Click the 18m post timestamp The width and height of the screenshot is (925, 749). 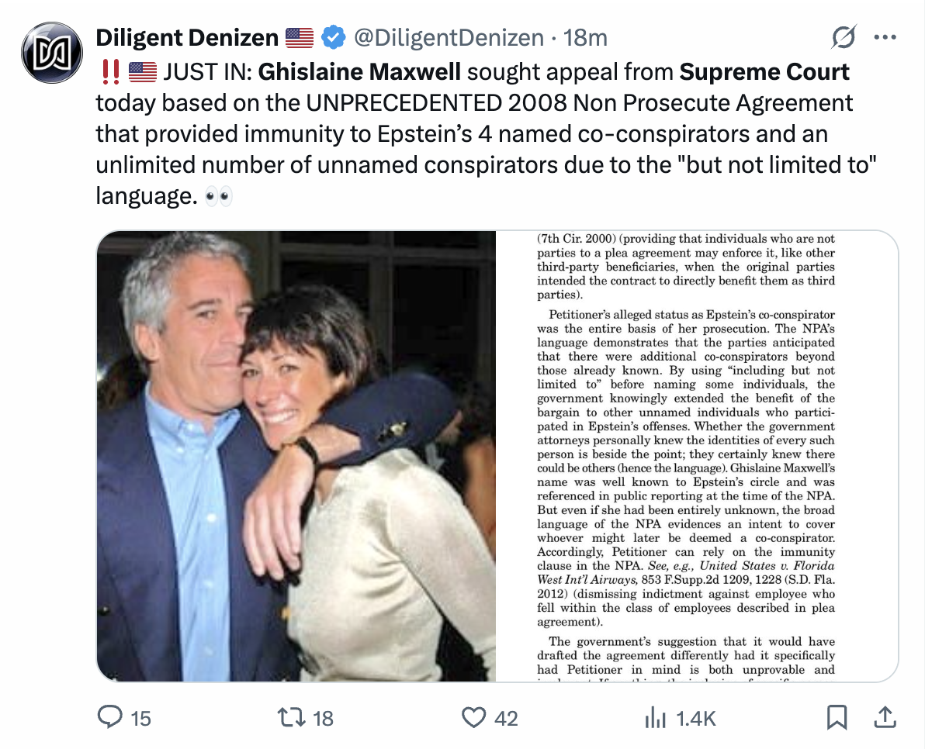tap(586, 37)
